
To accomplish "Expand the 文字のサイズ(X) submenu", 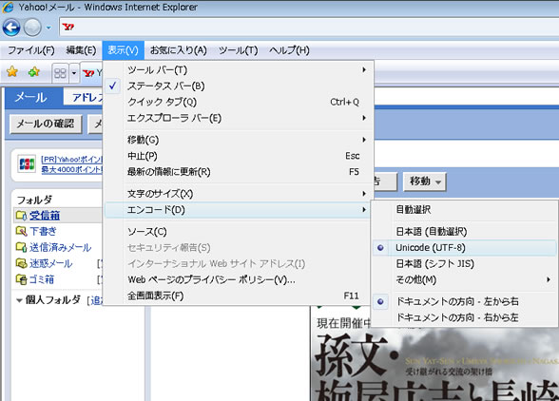I will 238,194.
